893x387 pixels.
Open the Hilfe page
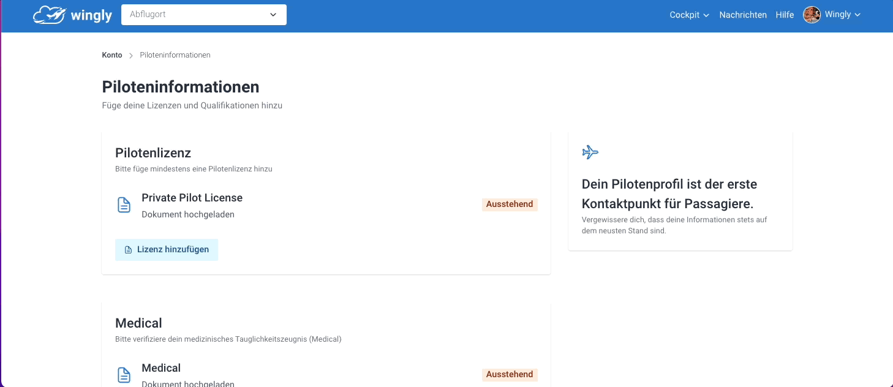(x=785, y=15)
